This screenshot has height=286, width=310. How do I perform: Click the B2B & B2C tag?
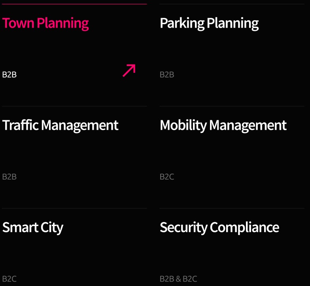point(178,279)
